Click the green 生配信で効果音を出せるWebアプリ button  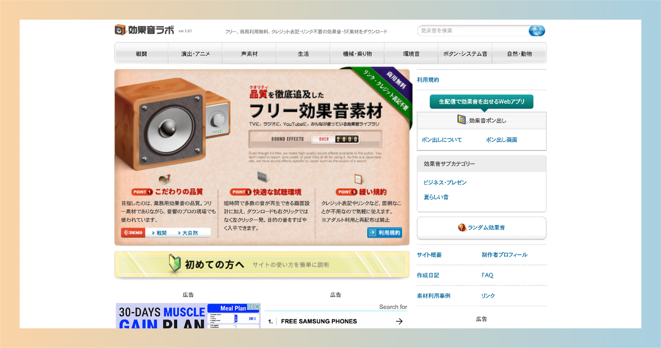tap(481, 101)
